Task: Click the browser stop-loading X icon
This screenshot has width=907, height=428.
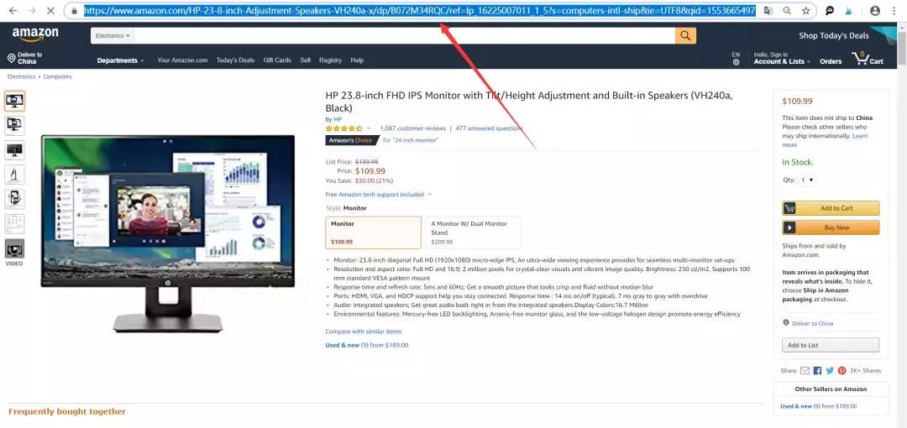Action: pyautogui.click(x=50, y=10)
